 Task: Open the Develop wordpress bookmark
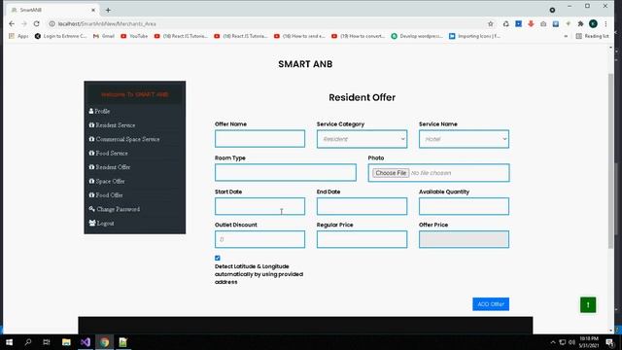pos(417,36)
